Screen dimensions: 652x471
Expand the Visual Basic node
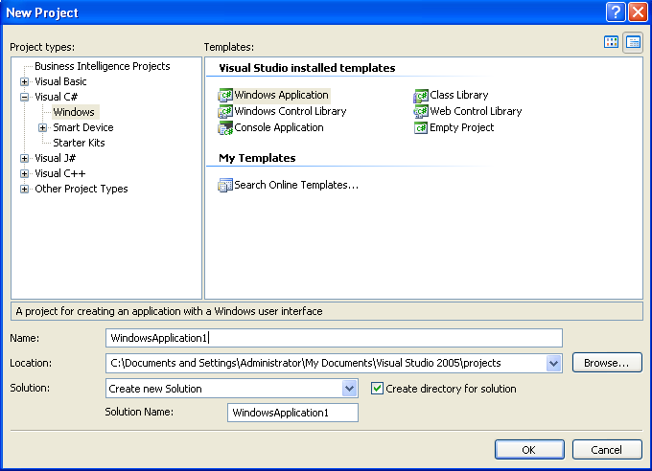point(25,81)
